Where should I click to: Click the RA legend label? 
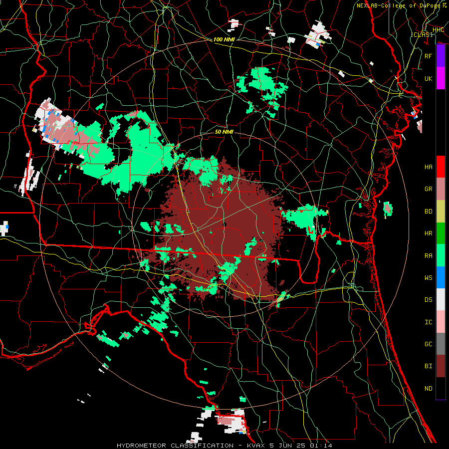[x=429, y=255]
